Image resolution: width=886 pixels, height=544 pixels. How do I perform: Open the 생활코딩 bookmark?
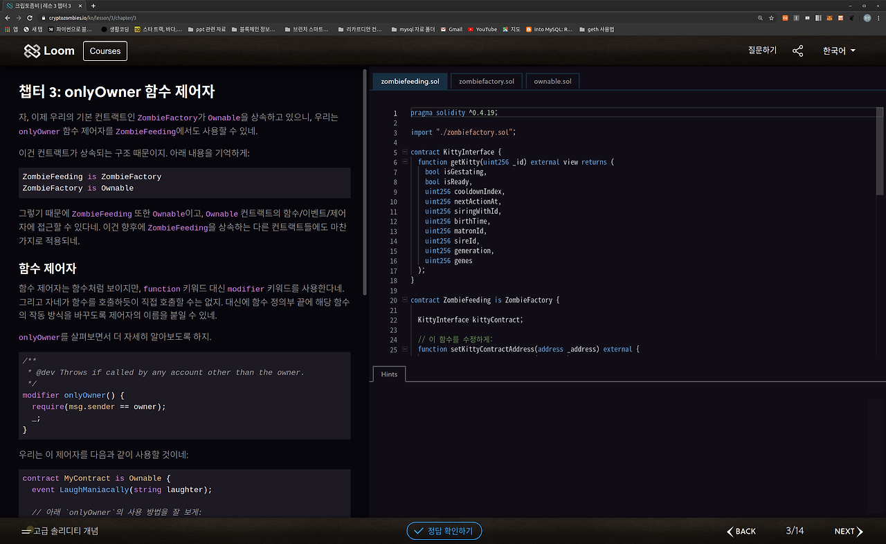(x=115, y=29)
